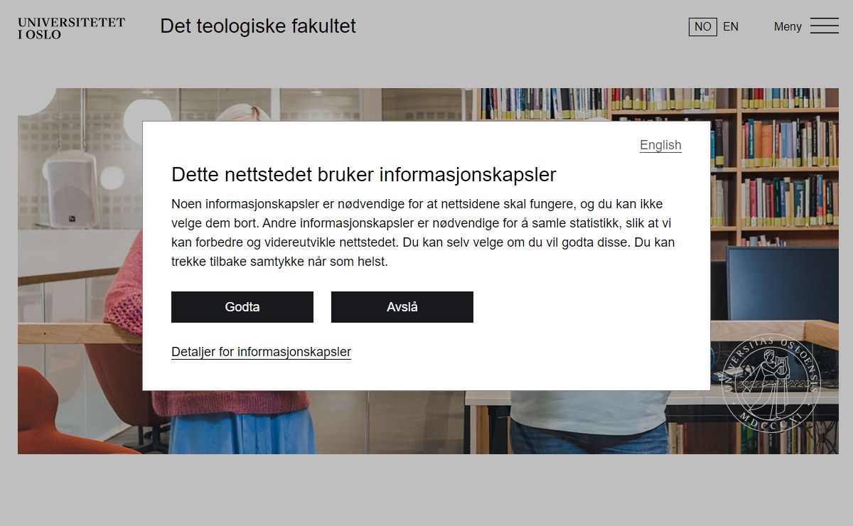Select the NO language option
This screenshot has height=526, width=853.
pyautogui.click(x=702, y=26)
